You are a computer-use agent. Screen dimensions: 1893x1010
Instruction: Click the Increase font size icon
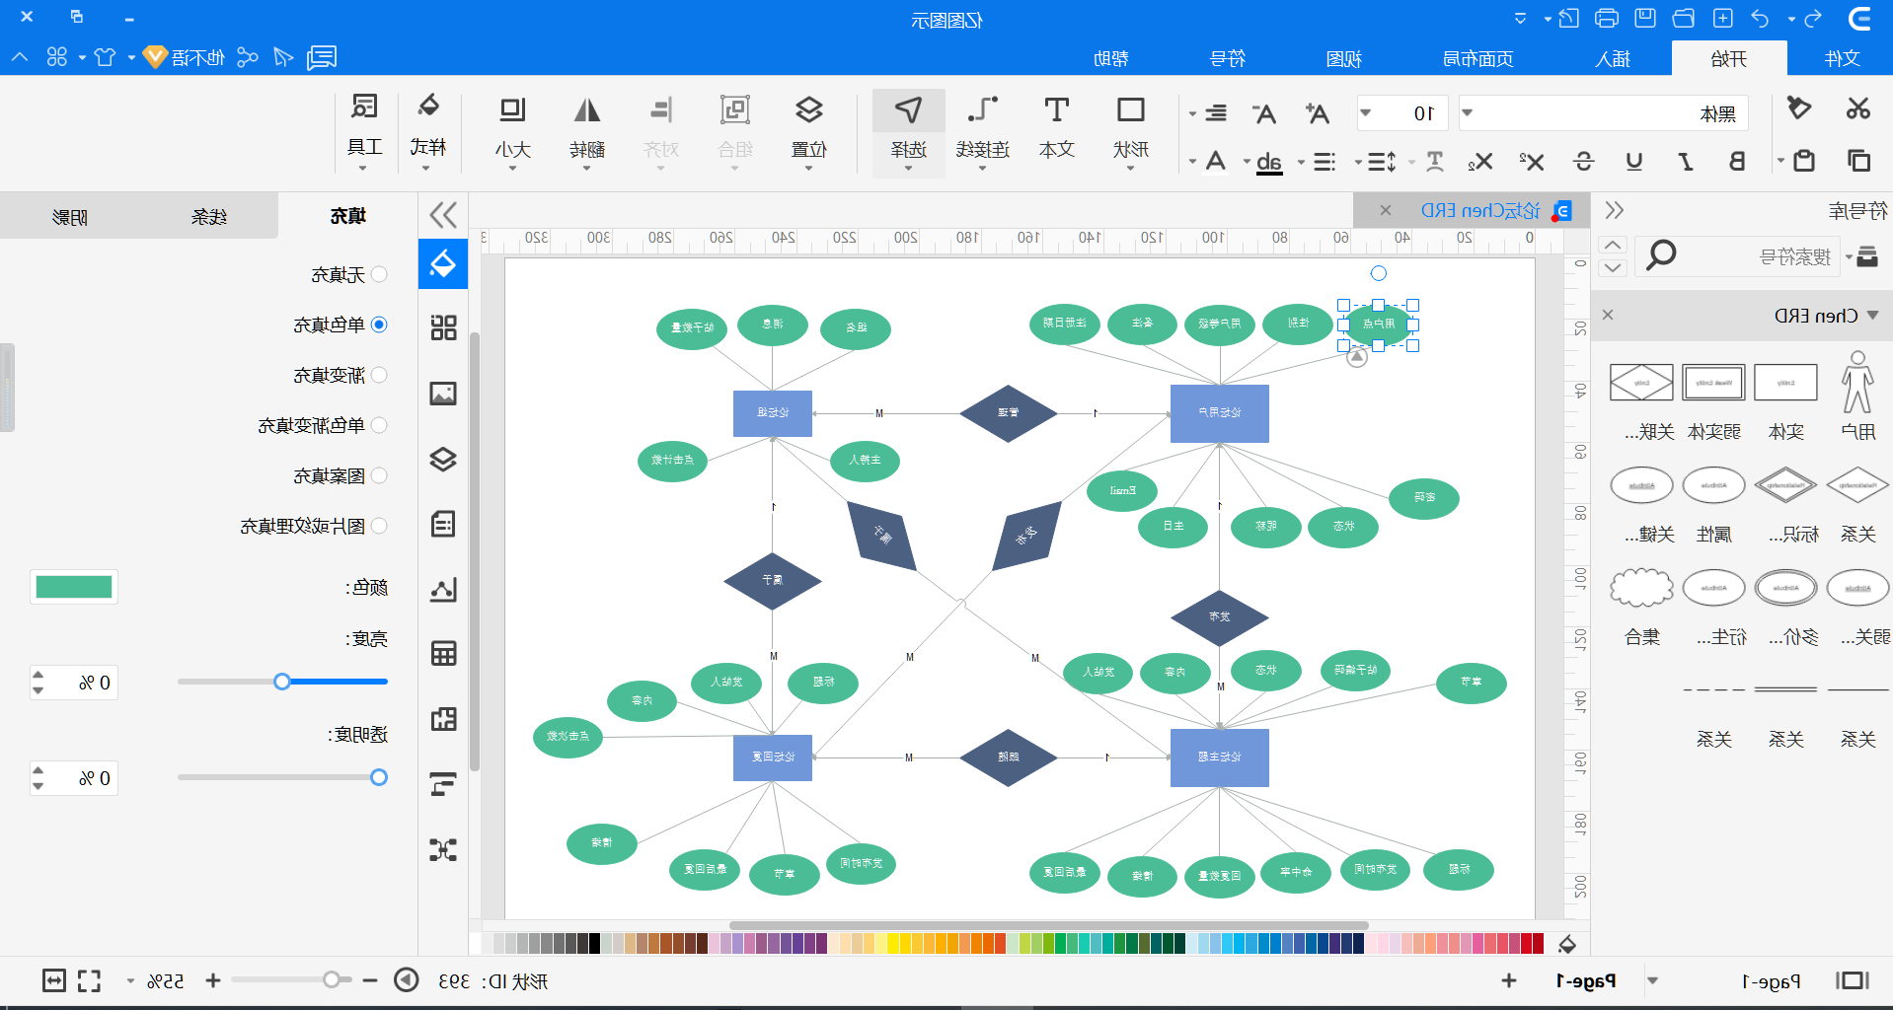(1317, 113)
